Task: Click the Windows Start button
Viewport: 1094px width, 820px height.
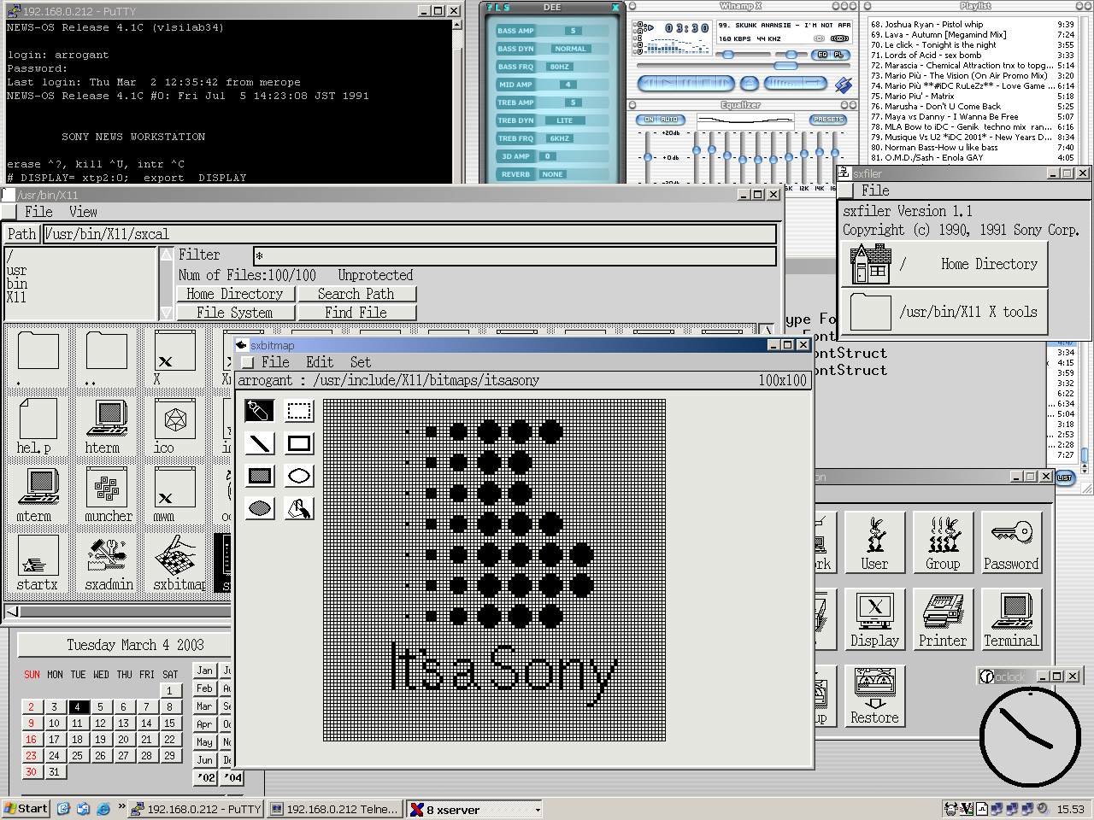Action: click(x=26, y=809)
